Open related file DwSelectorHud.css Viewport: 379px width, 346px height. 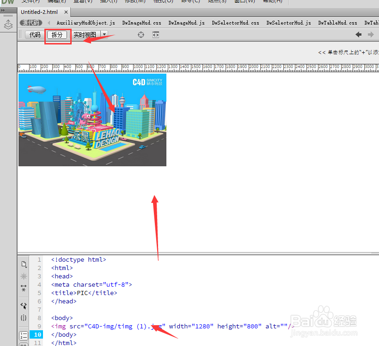235,23
